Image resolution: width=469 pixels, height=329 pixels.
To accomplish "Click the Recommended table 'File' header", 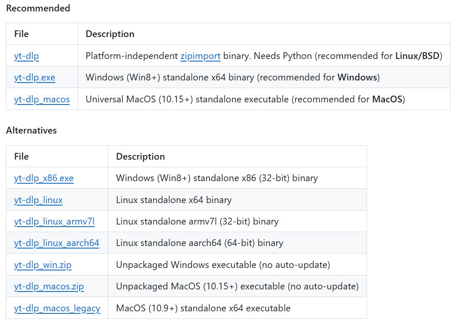I will (x=22, y=34).
